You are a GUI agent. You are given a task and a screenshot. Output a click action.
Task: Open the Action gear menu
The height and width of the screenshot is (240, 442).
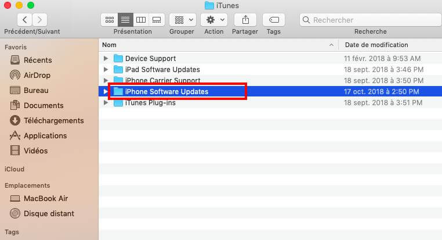click(x=214, y=20)
